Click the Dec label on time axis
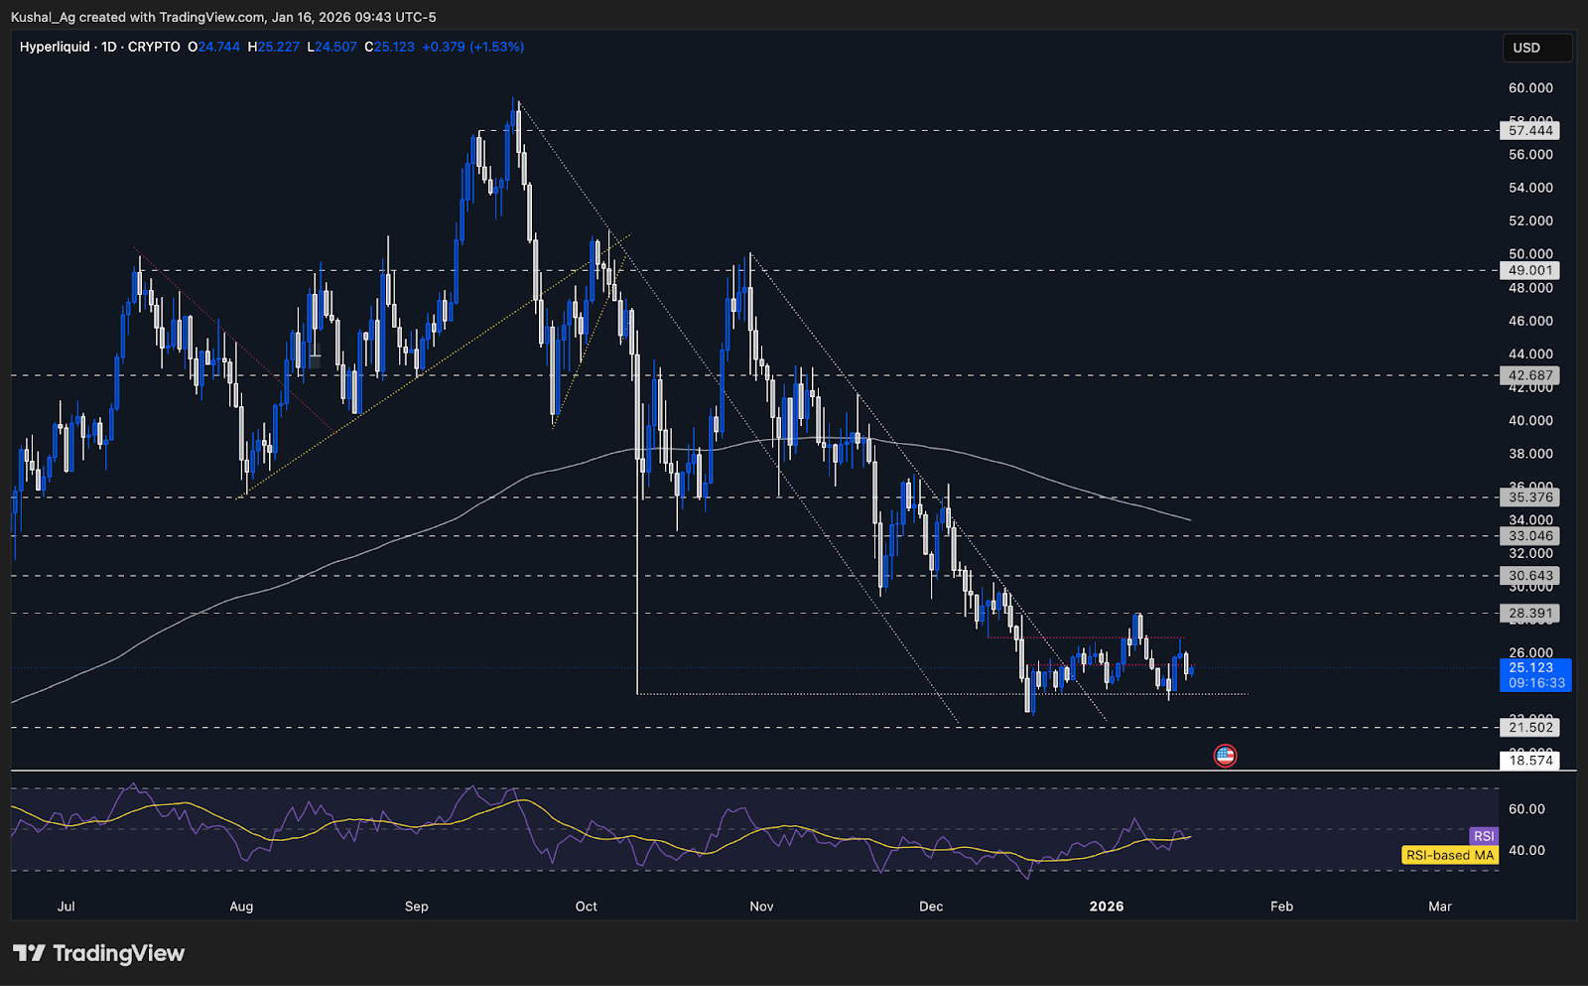The width and height of the screenshot is (1588, 986). [931, 907]
